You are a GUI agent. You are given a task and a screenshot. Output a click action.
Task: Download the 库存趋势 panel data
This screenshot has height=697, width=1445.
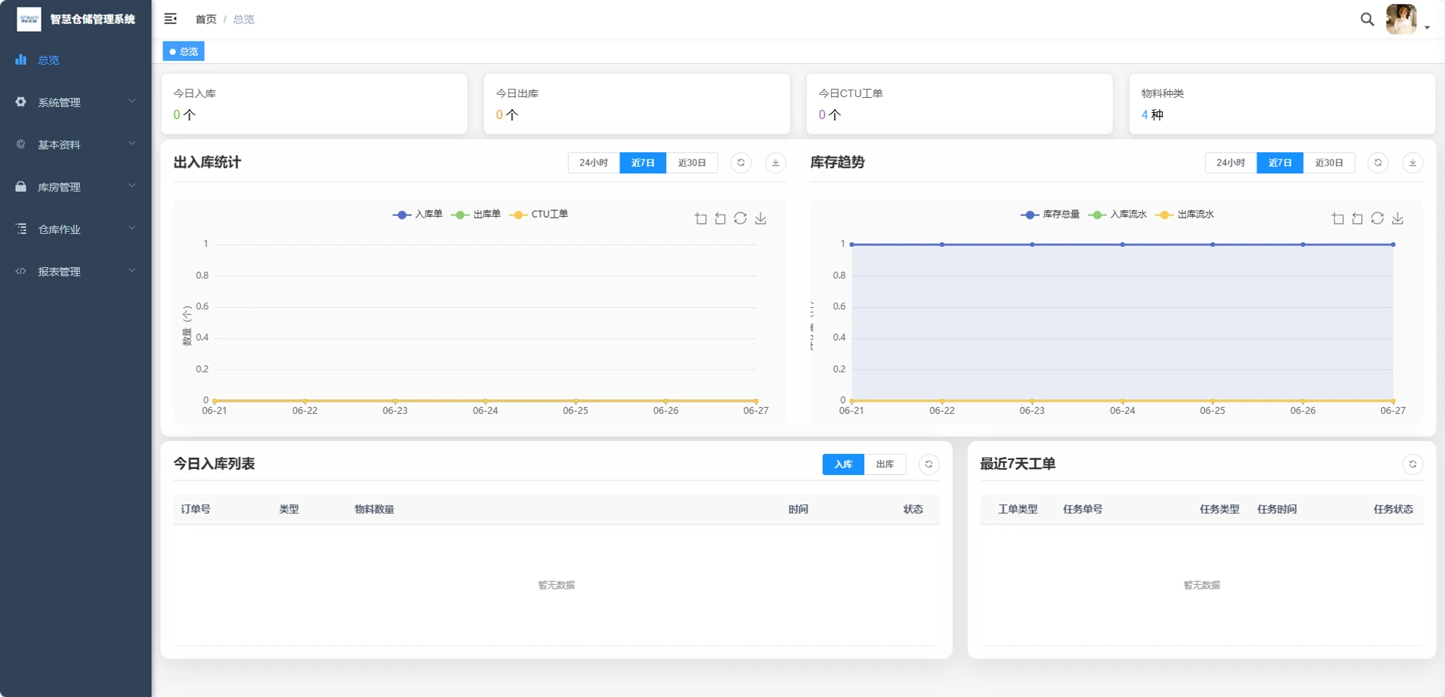click(1413, 163)
